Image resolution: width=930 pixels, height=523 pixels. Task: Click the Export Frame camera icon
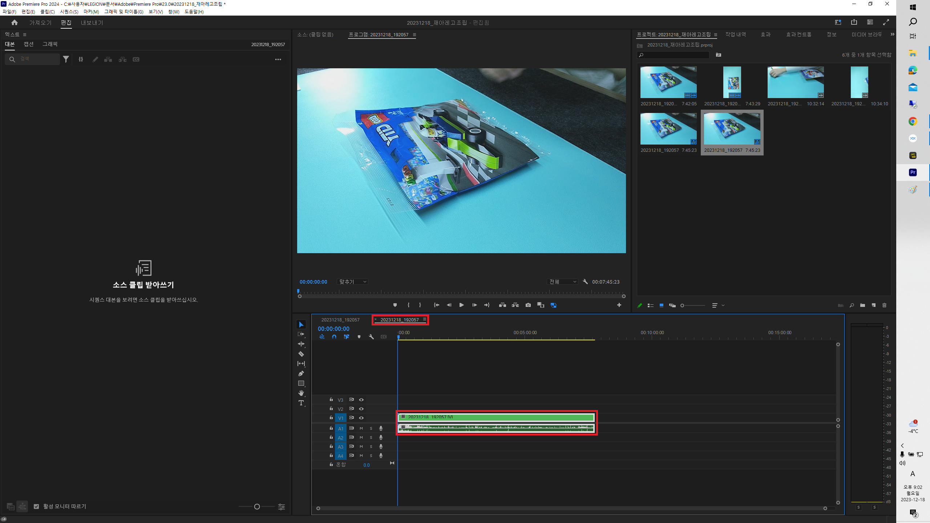tap(528, 305)
